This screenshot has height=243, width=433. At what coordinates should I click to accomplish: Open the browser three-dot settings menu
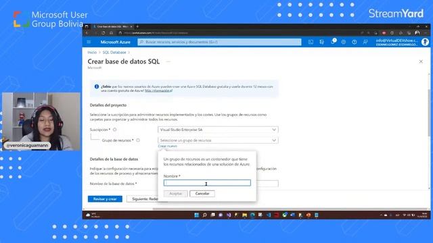coord(426,33)
